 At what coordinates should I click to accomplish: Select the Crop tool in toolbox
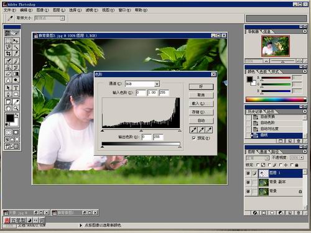8,53
